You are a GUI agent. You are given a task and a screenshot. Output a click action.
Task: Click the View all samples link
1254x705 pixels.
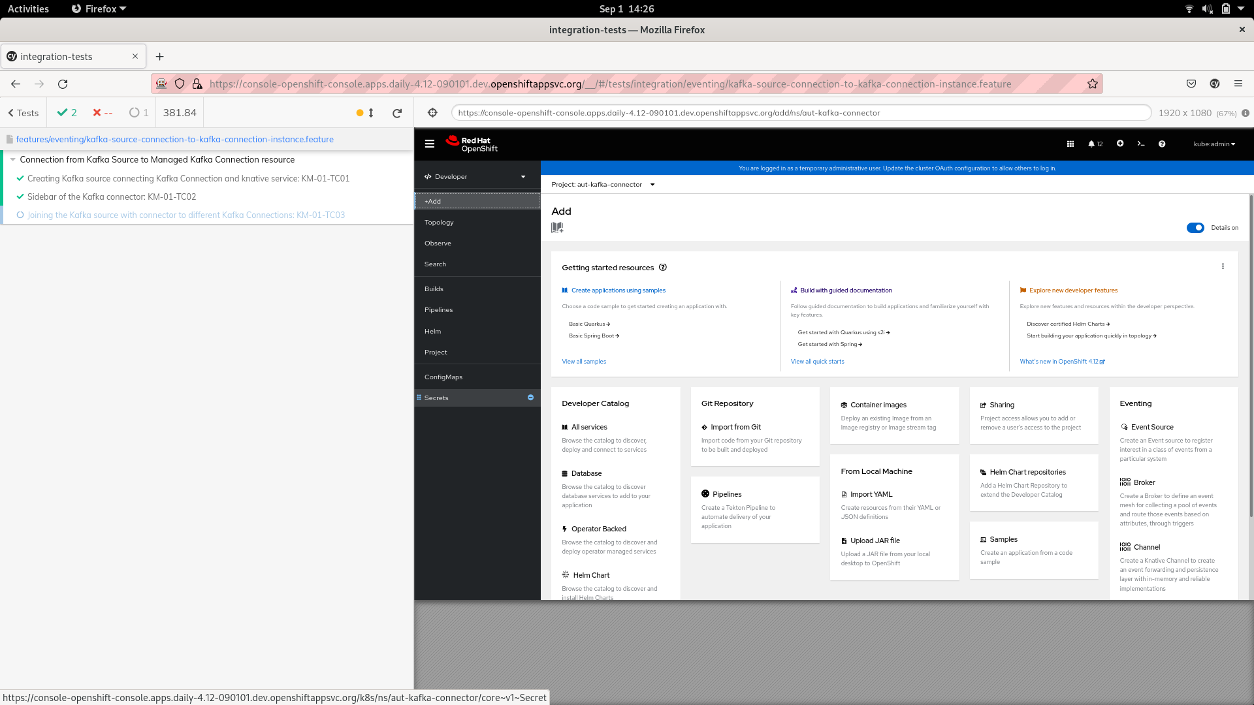point(583,361)
